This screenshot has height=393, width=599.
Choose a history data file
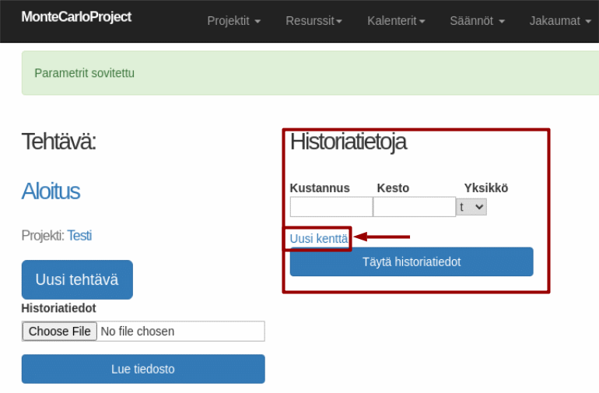coord(60,331)
